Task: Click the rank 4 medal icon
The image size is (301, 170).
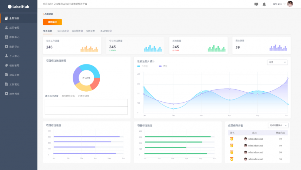Action: click(232, 159)
